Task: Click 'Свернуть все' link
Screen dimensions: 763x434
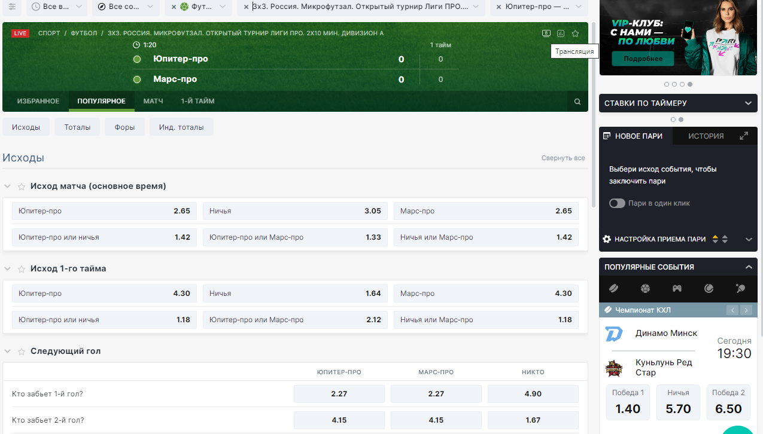Action: 563,158
